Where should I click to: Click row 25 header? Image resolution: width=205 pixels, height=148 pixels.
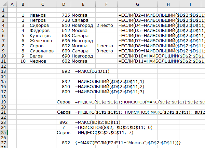(x=3, y=132)
